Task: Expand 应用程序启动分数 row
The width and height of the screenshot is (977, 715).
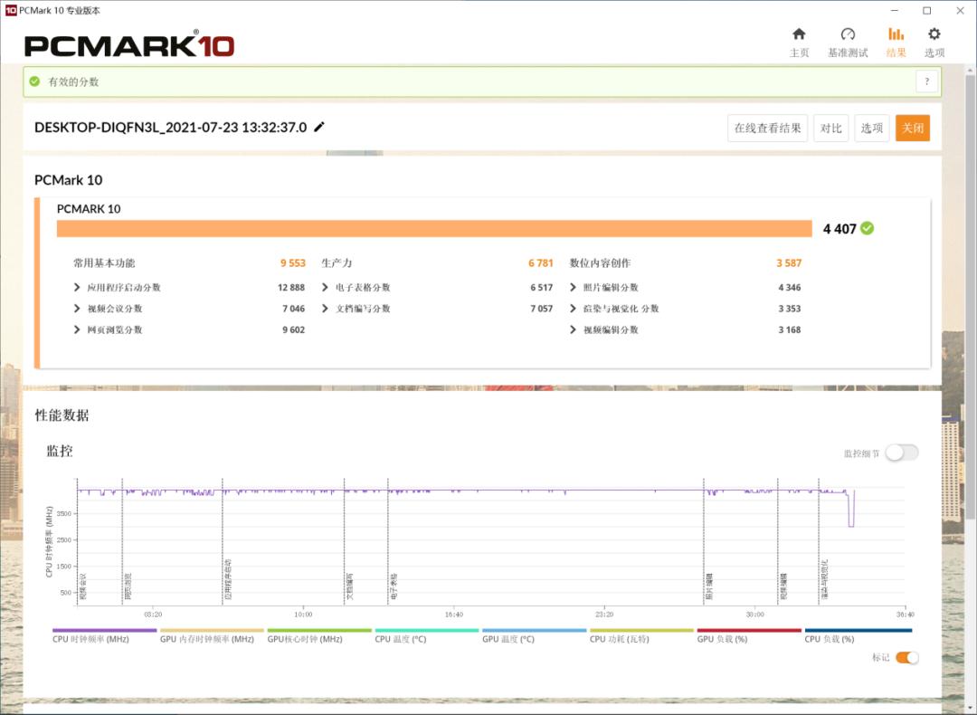Action: click(x=78, y=288)
